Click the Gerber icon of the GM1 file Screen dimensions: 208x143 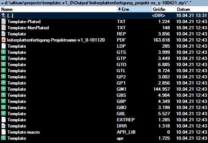[x=4, y=89]
